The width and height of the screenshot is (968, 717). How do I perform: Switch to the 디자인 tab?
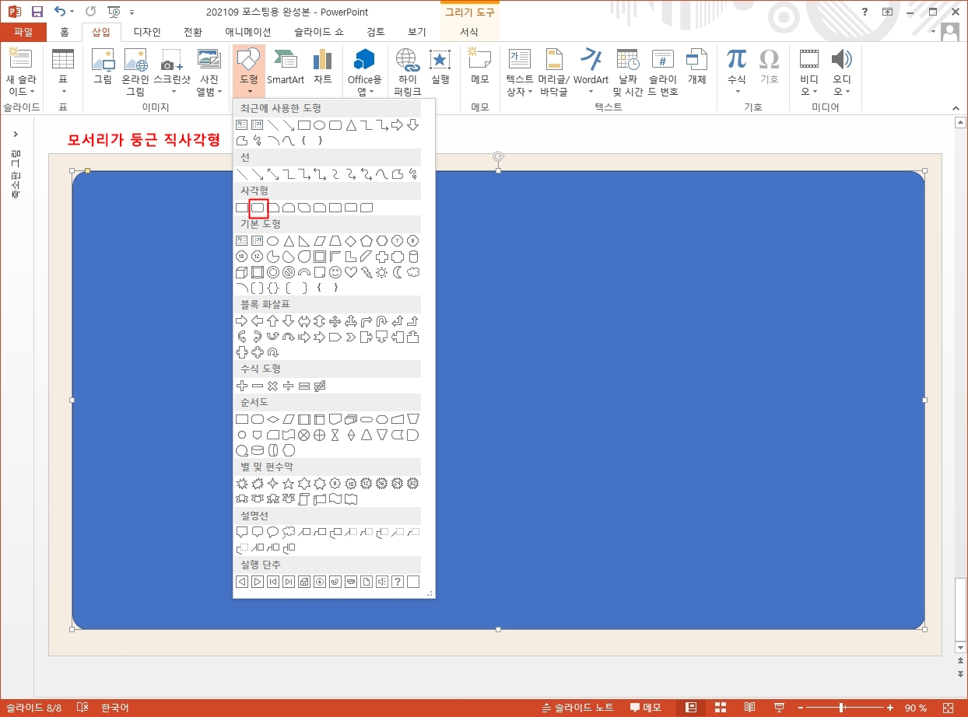pos(147,32)
